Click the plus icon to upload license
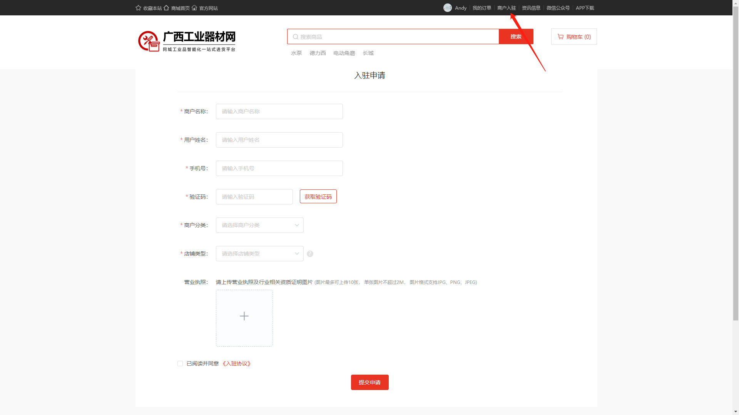This screenshot has height=415, width=739. [244, 316]
